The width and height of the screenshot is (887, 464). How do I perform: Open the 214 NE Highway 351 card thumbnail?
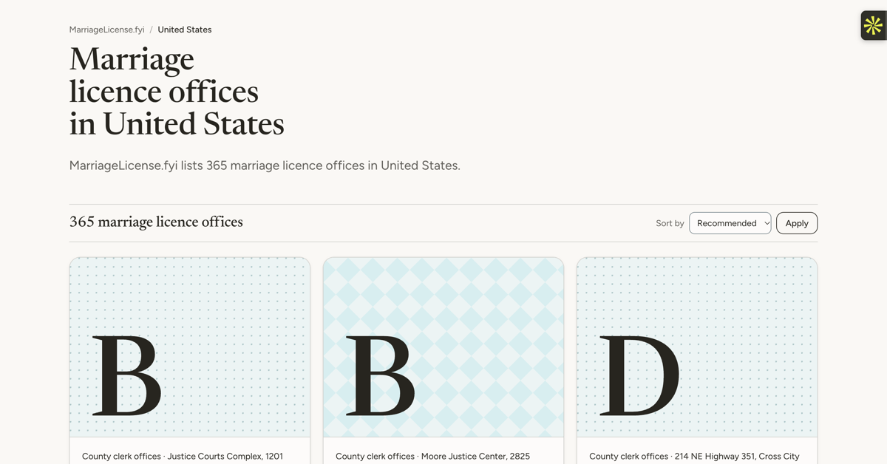pos(697,347)
